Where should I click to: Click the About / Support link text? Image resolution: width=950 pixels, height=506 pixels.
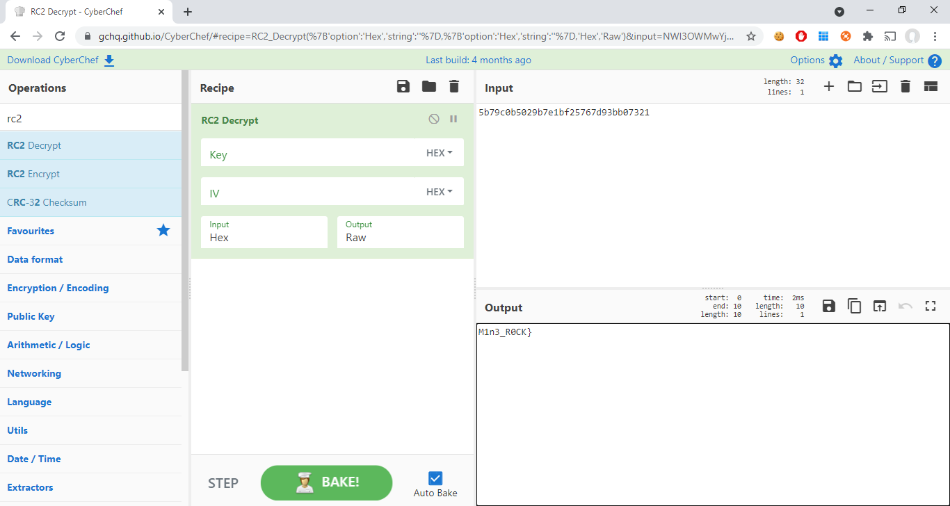pyautogui.click(x=888, y=60)
